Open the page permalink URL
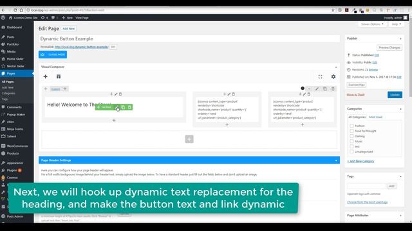Viewport: 412px width, 231px height. coord(82,47)
